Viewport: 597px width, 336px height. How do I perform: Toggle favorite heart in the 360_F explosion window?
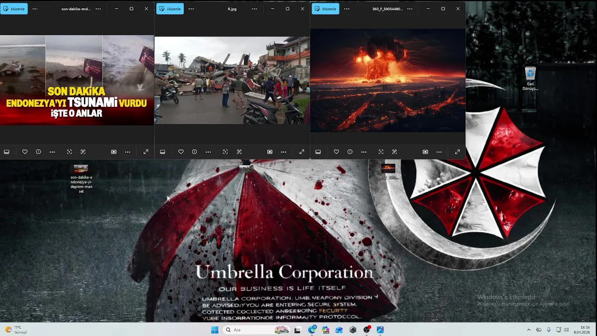coord(336,152)
